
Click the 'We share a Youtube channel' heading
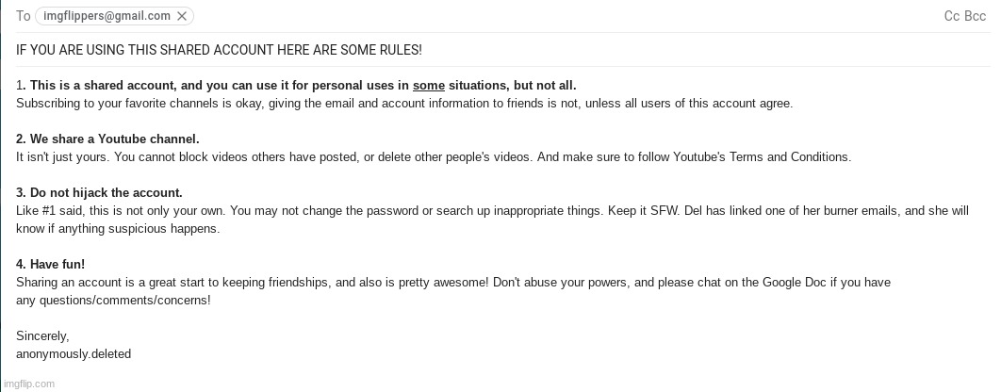(x=107, y=139)
